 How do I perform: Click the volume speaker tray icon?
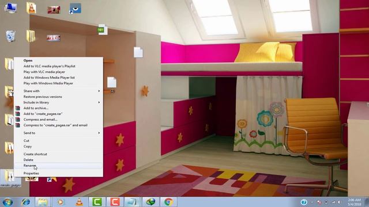[x=339, y=202]
